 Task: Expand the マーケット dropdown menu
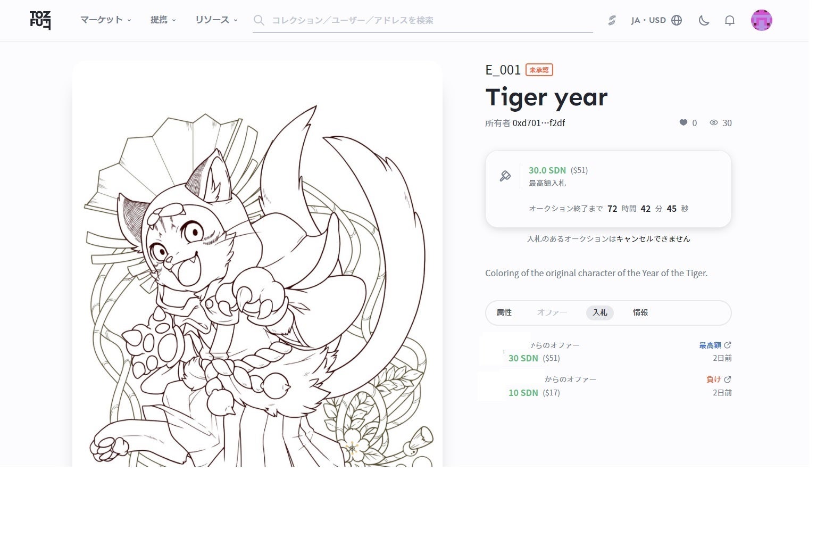tap(105, 20)
